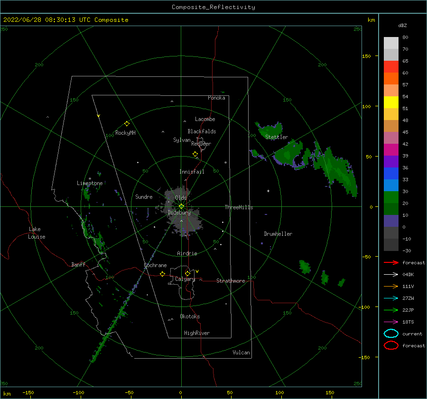Select the yellow diamond marker near RockyMH
This screenshot has width=427, height=399.
tap(127, 124)
